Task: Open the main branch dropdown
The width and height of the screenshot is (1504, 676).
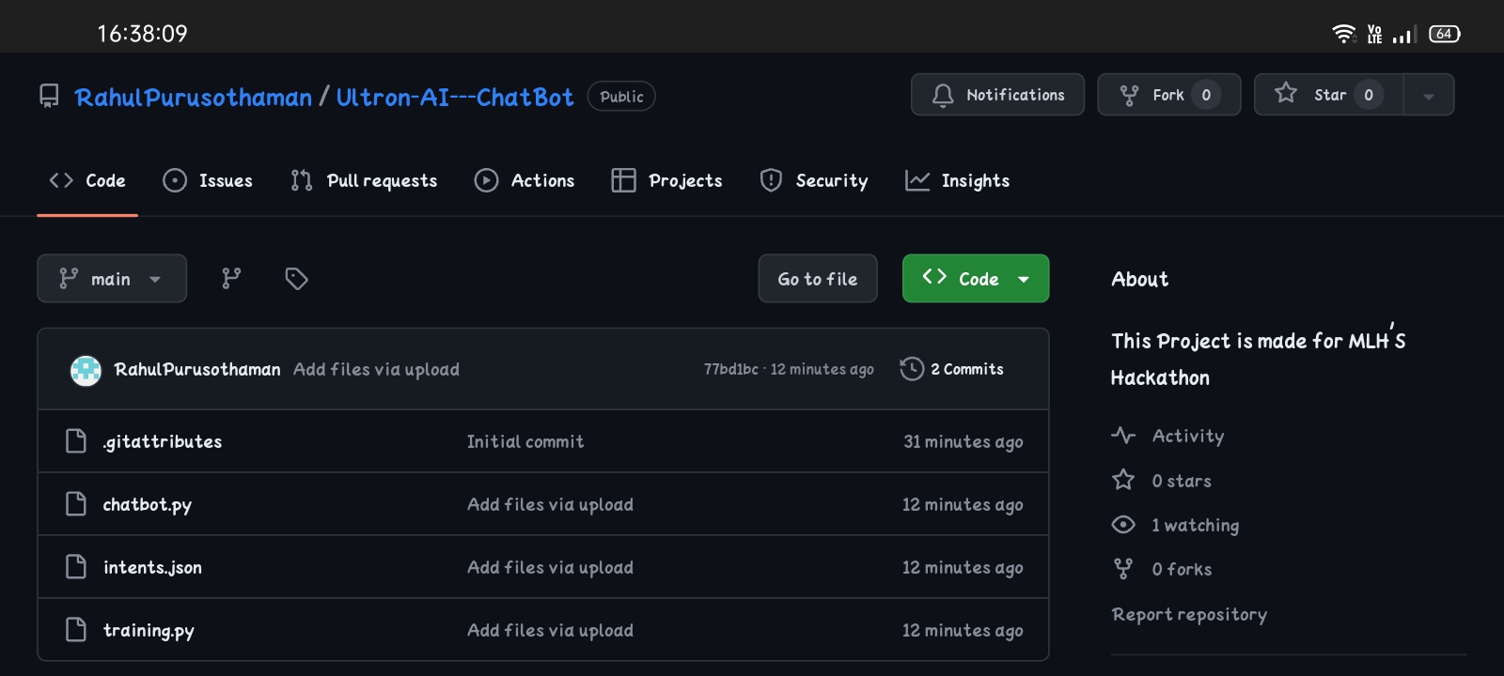Action: click(112, 279)
